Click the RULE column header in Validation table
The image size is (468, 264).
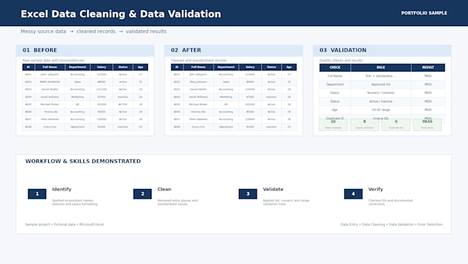[x=381, y=68]
